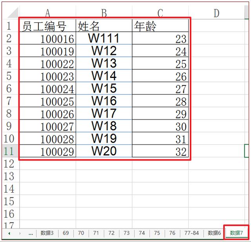Select column C header

[x=160, y=13]
